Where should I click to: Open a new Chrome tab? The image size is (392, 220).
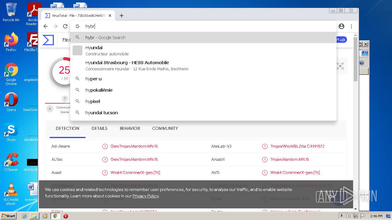(122, 16)
